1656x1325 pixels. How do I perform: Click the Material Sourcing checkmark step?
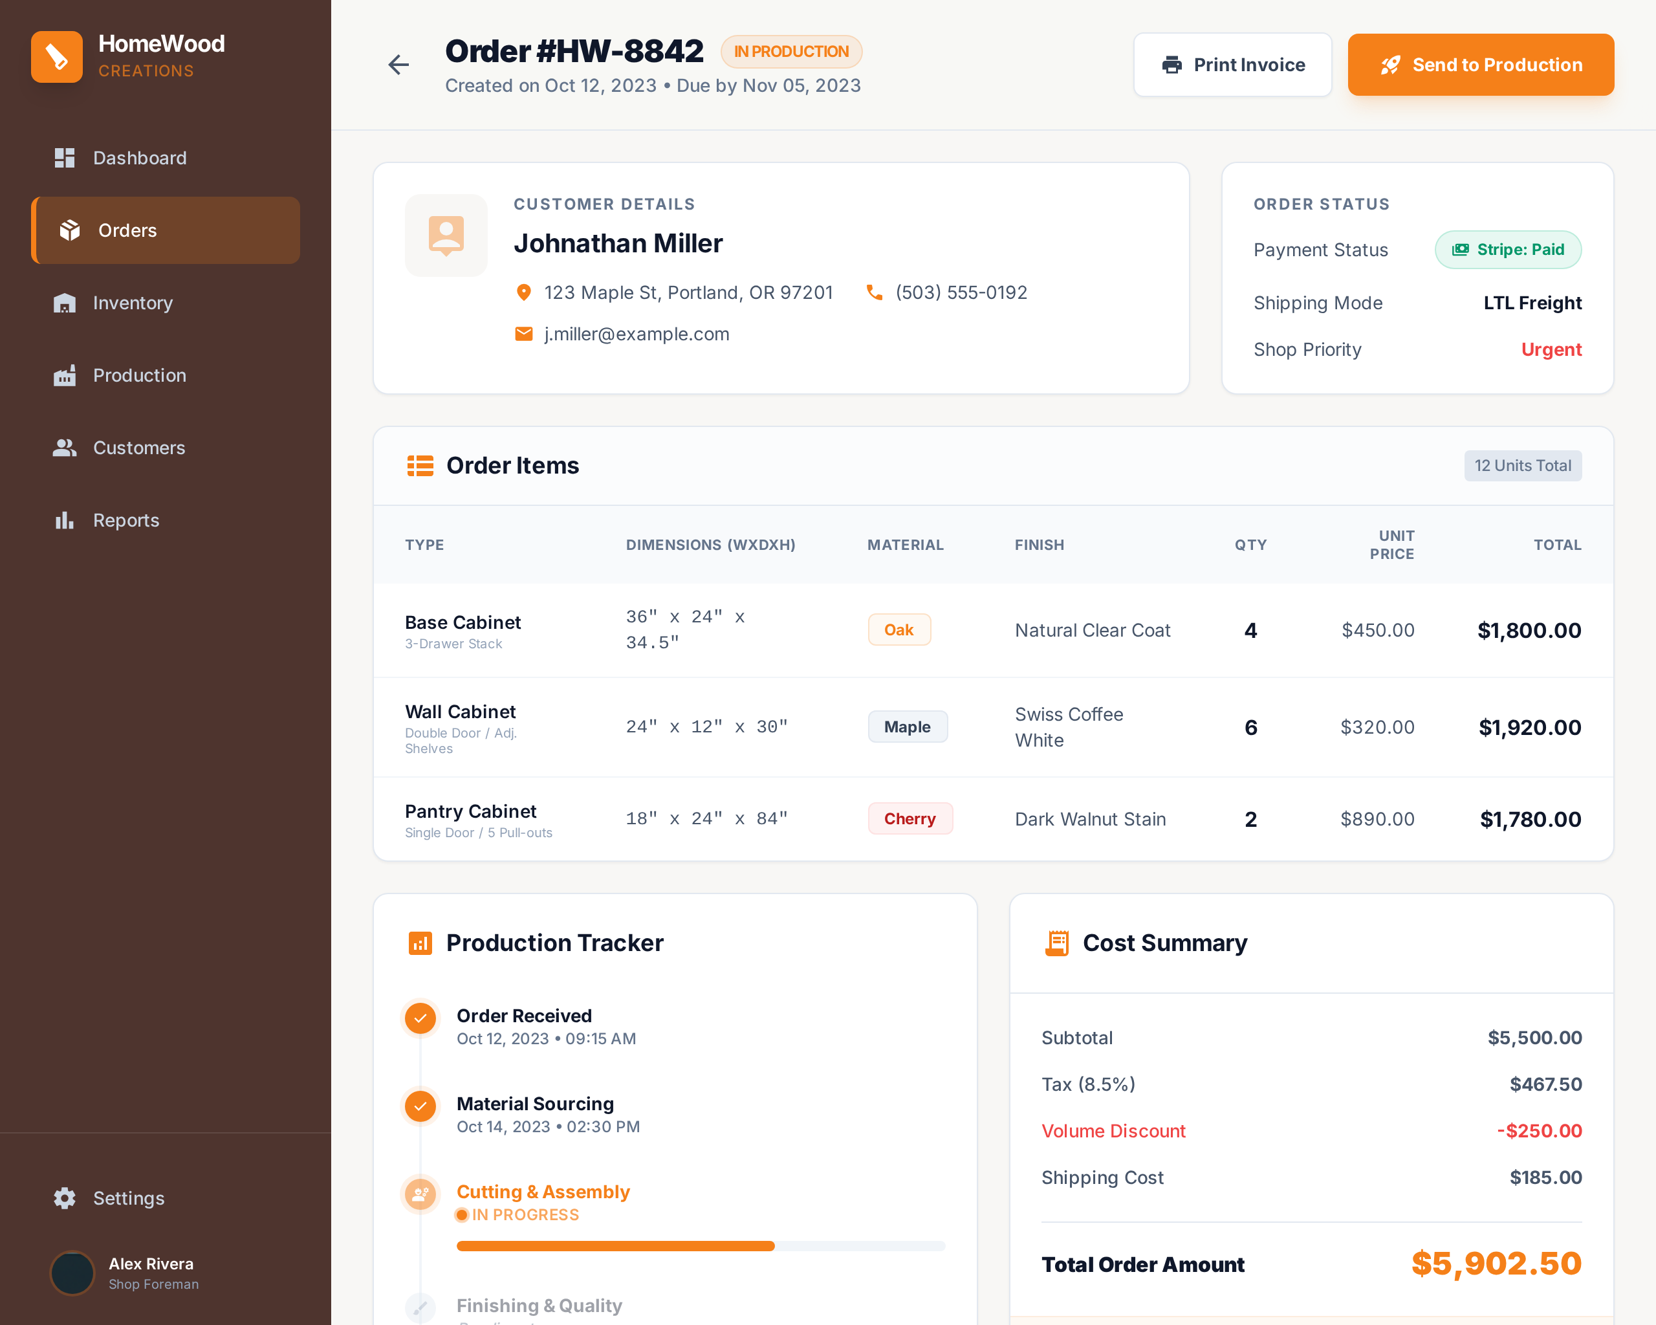pyautogui.click(x=420, y=1106)
